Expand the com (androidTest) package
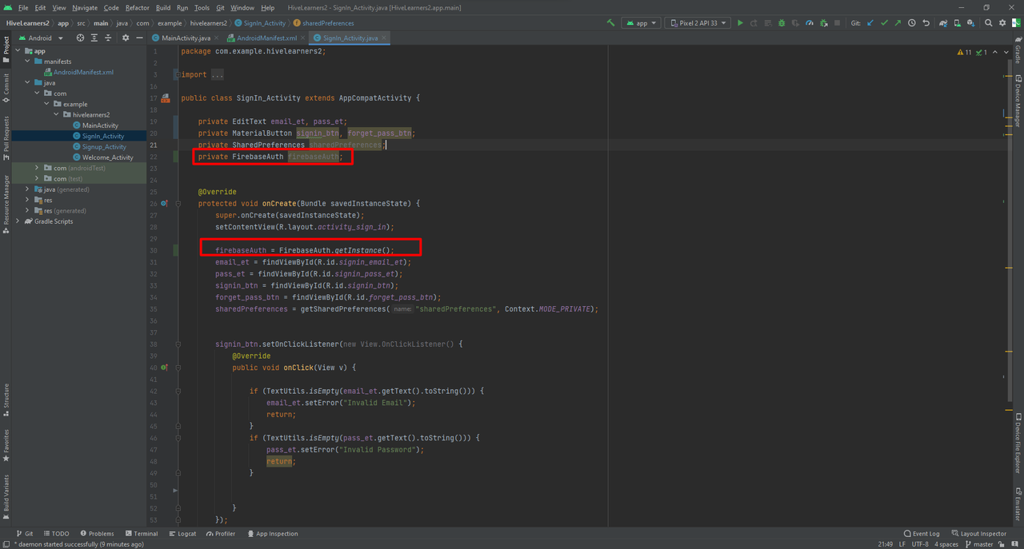This screenshot has width=1024, height=549. click(37, 168)
